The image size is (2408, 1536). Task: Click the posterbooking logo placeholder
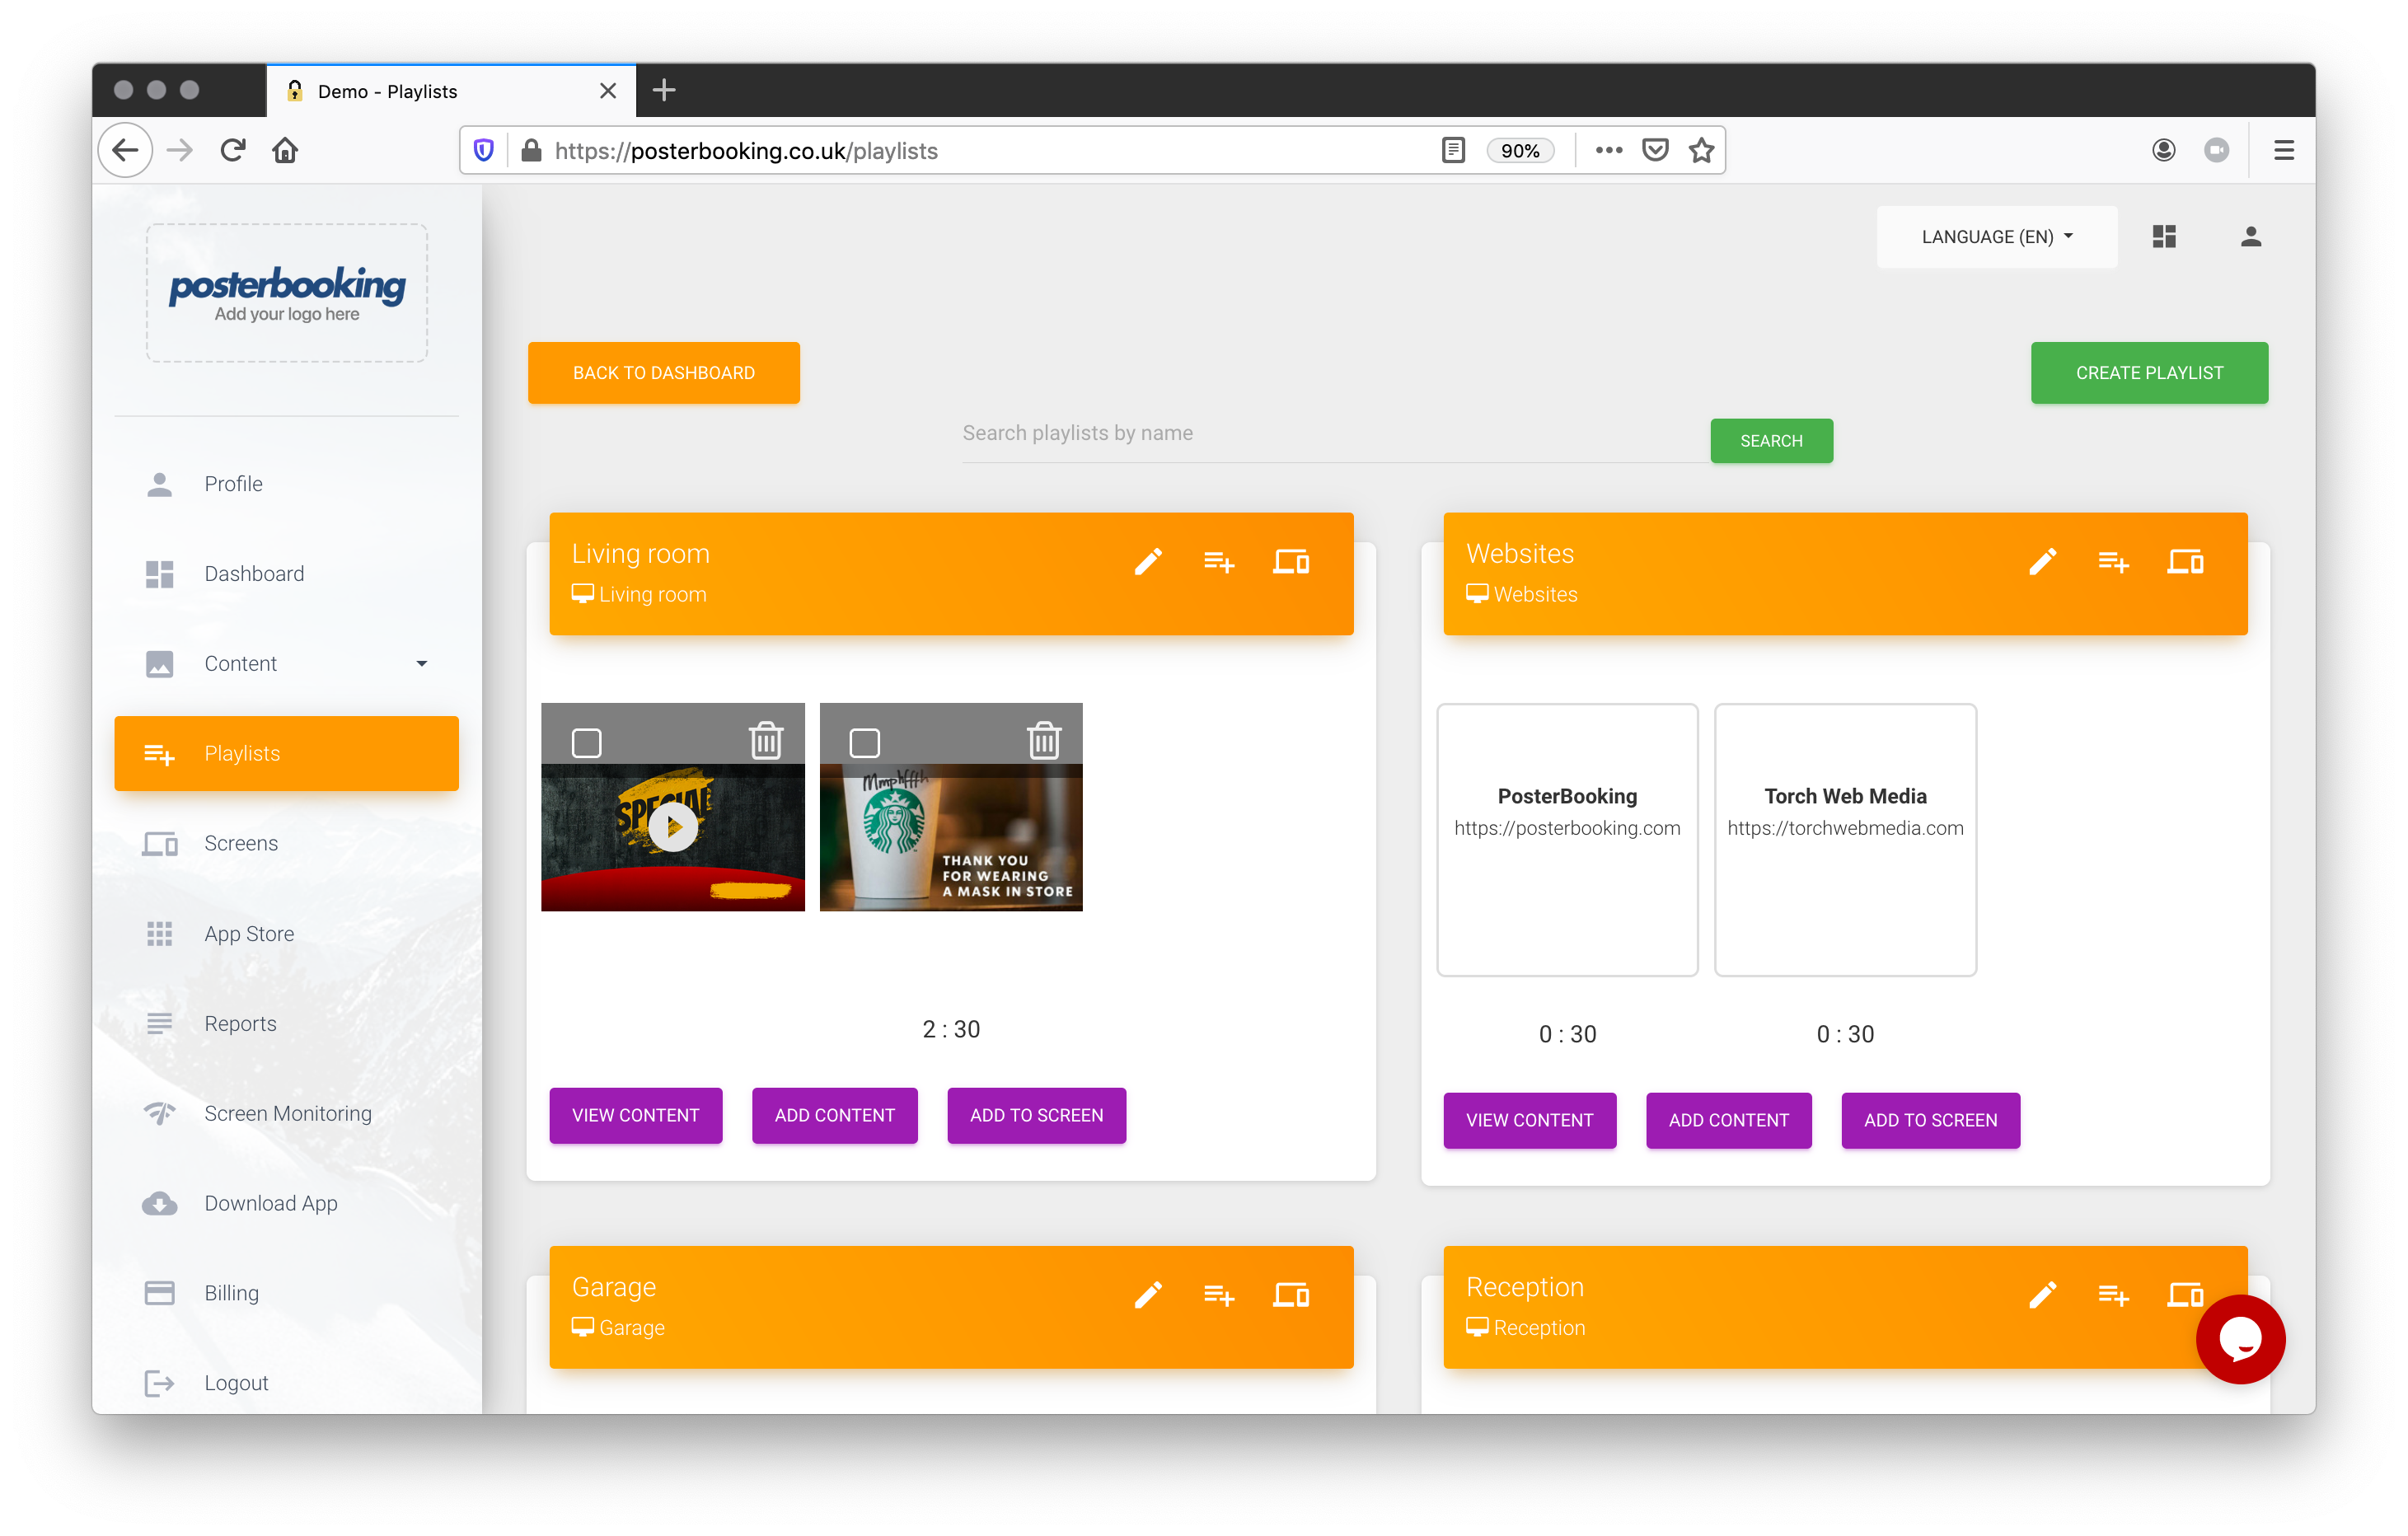coord(287,293)
